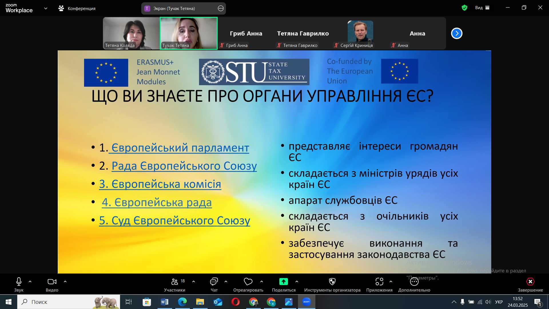Expand share options arrow next to Поделиться

pyautogui.click(x=297, y=282)
